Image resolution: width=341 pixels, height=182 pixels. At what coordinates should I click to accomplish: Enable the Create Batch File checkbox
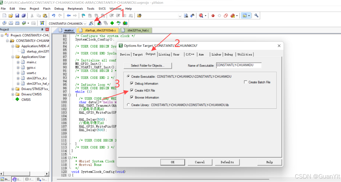click(246, 82)
